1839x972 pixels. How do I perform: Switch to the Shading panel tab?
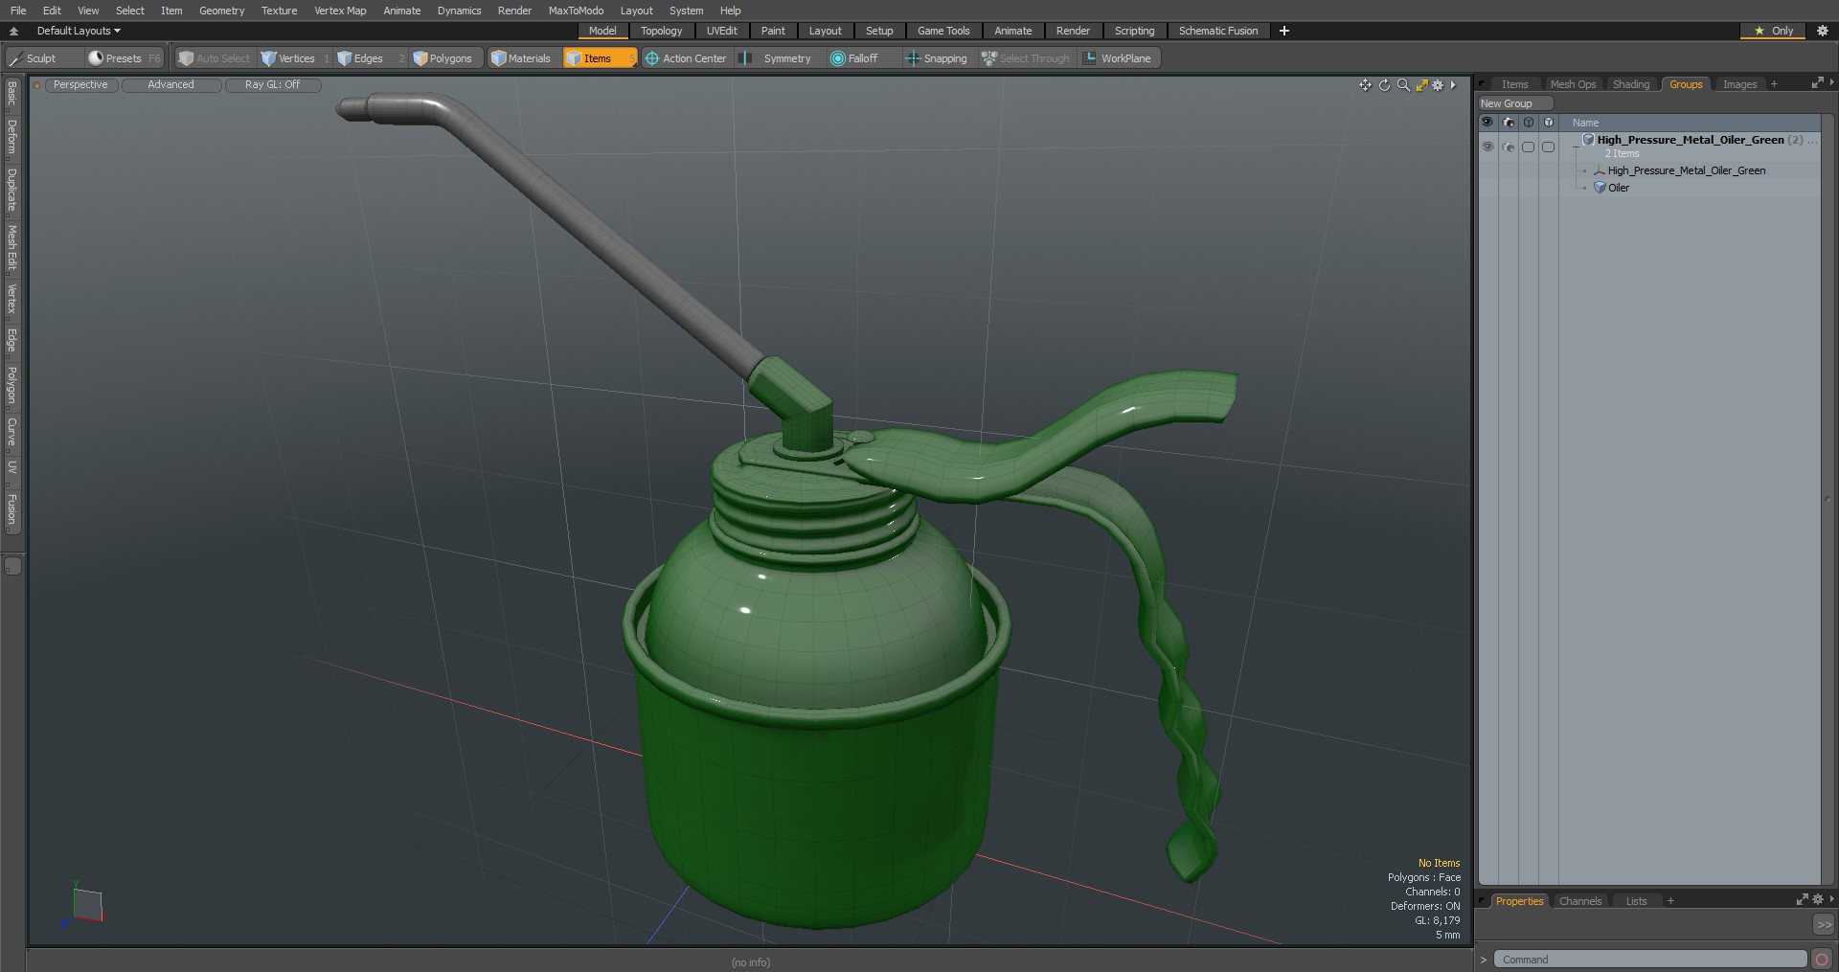pos(1631,84)
